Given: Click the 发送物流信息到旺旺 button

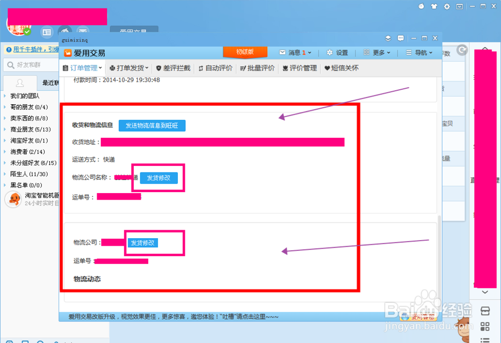Looking at the screenshot, I should pyautogui.click(x=152, y=125).
